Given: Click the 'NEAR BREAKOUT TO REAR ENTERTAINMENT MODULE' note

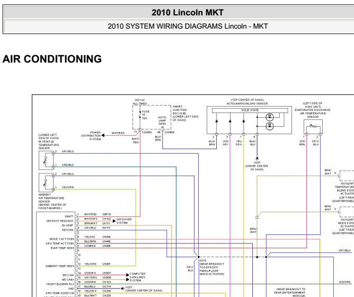Looking at the screenshot, I should pos(291,292).
